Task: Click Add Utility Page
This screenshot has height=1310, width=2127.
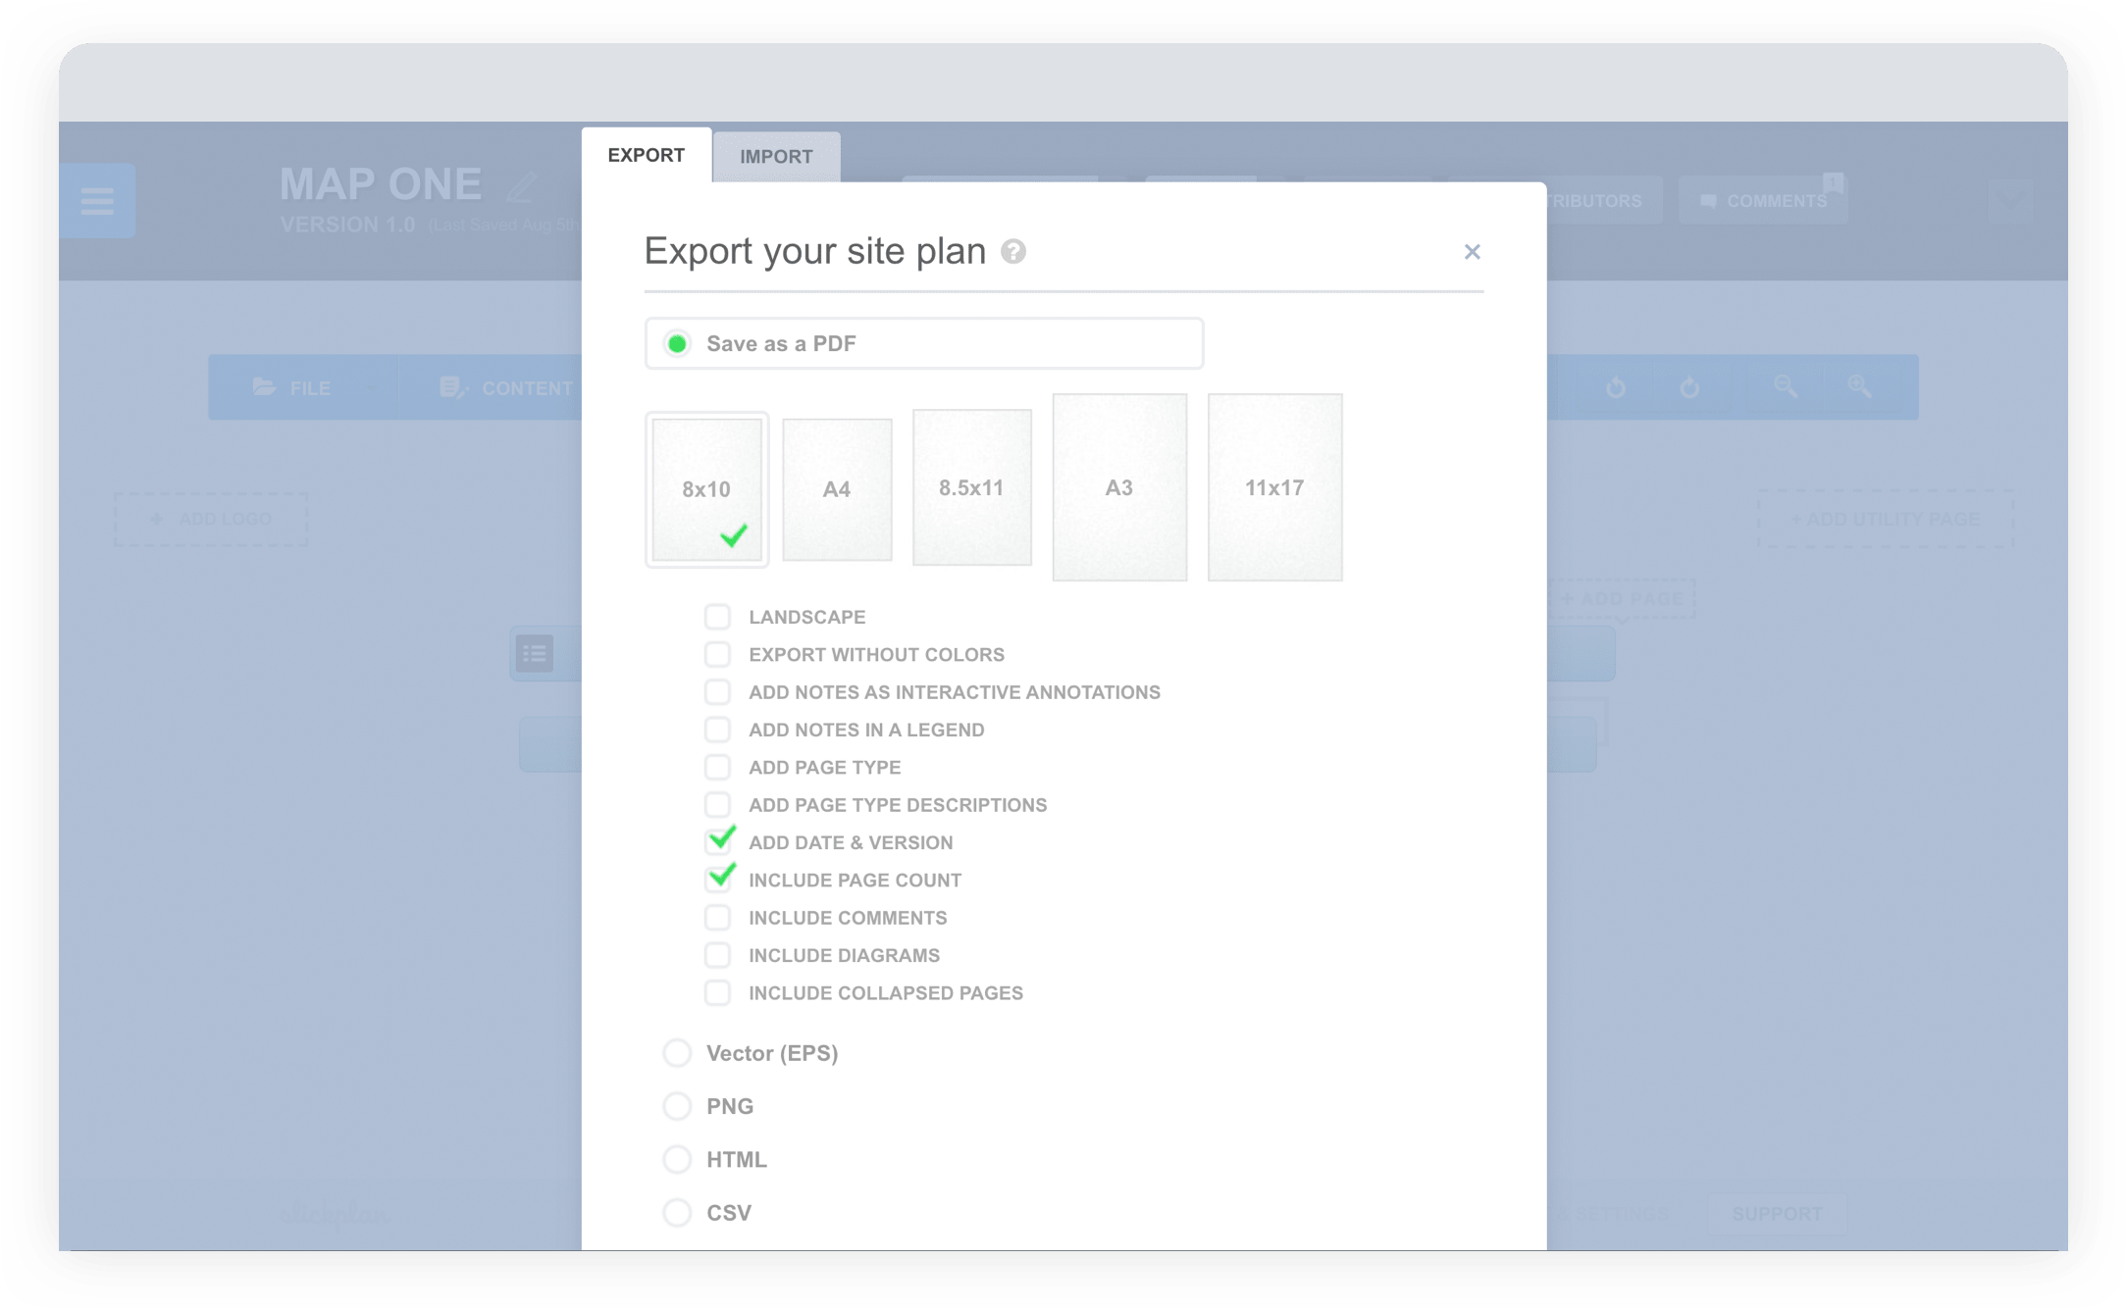Action: coord(1885,519)
